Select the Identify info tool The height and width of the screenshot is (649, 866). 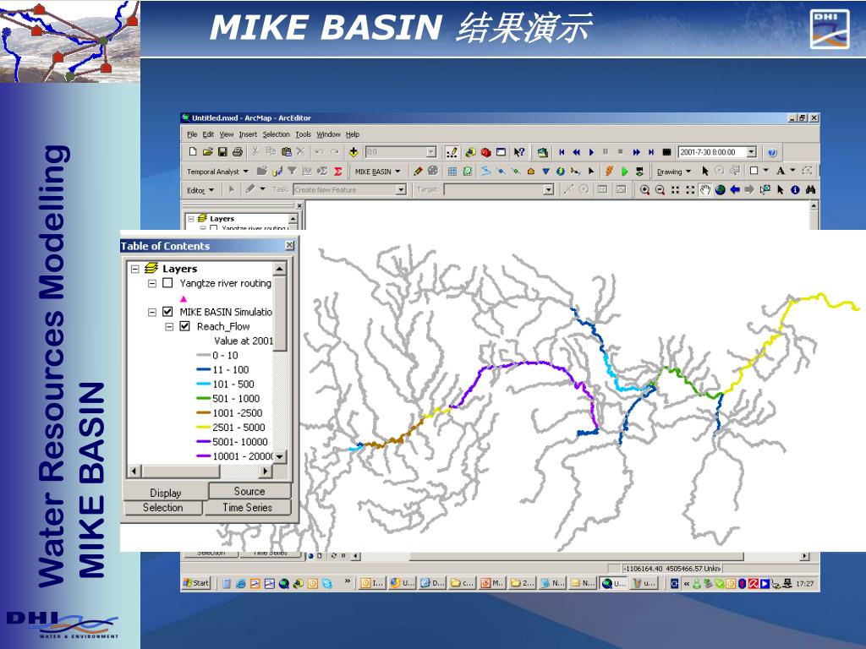click(x=795, y=190)
